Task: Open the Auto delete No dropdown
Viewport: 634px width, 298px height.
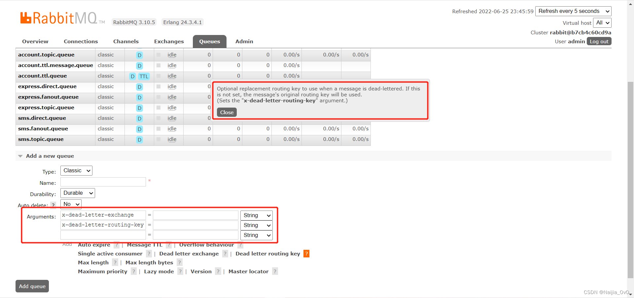Action: [x=71, y=204]
